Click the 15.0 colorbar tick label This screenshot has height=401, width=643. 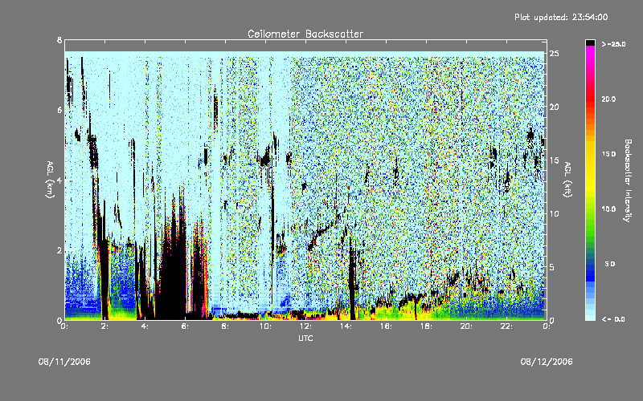[x=608, y=154]
